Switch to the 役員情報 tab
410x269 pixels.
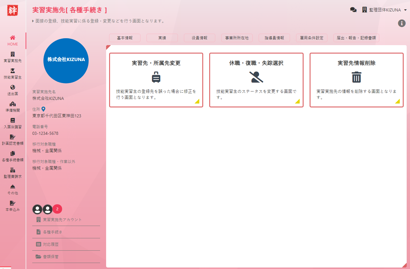(x=199, y=38)
